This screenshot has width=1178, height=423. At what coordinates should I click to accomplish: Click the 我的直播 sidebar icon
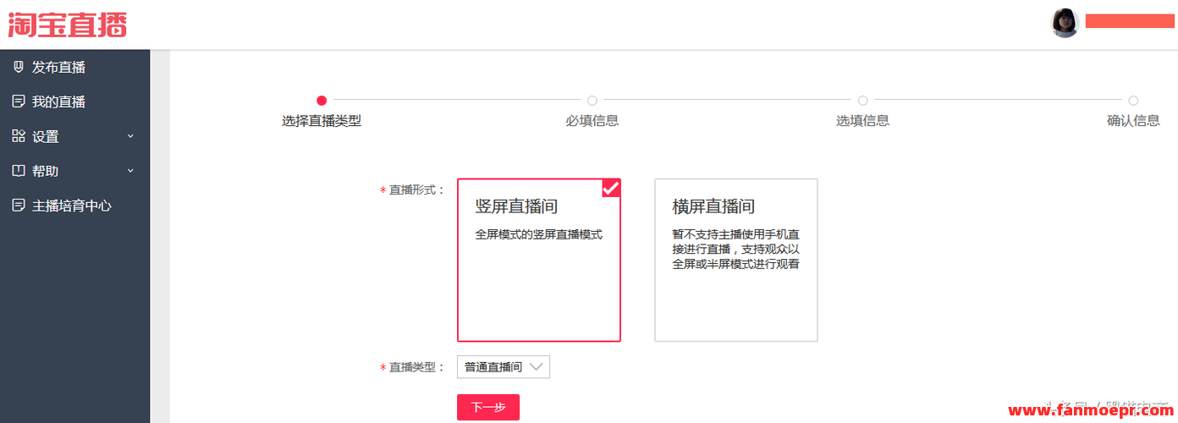tap(19, 102)
